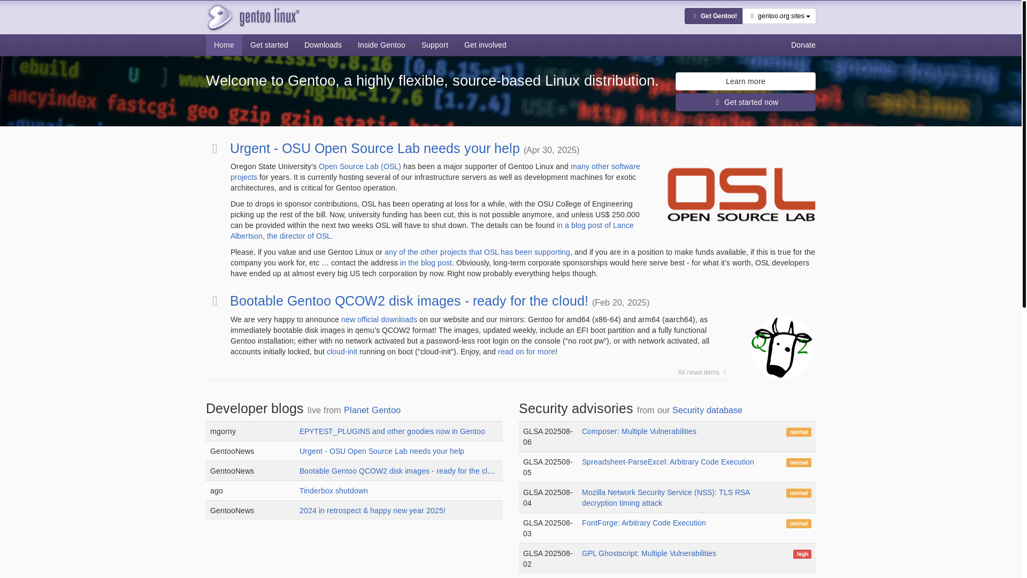
Task: Go to the Downloads page
Action: [323, 45]
